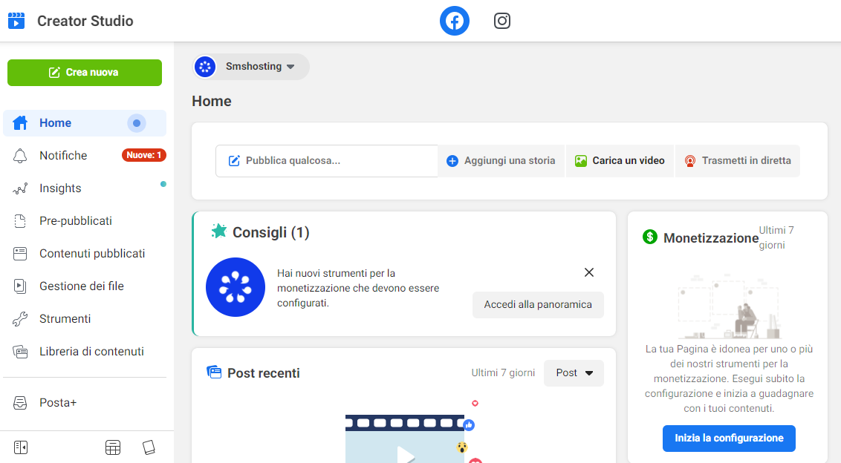Open the notebook icon at sidebar bottom

[x=149, y=447]
